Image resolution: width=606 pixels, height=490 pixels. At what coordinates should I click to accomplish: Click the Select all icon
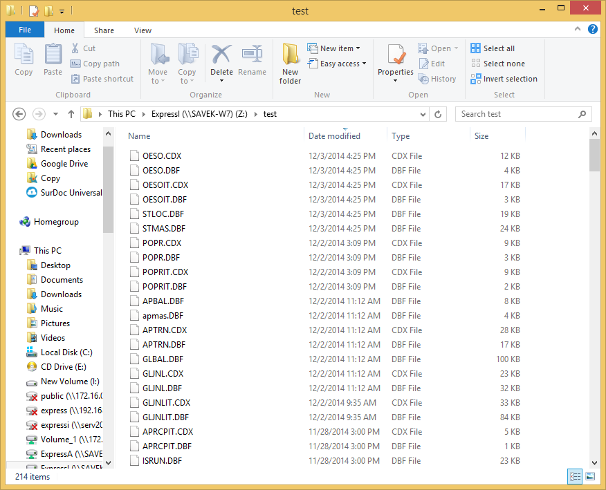tap(493, 48)
